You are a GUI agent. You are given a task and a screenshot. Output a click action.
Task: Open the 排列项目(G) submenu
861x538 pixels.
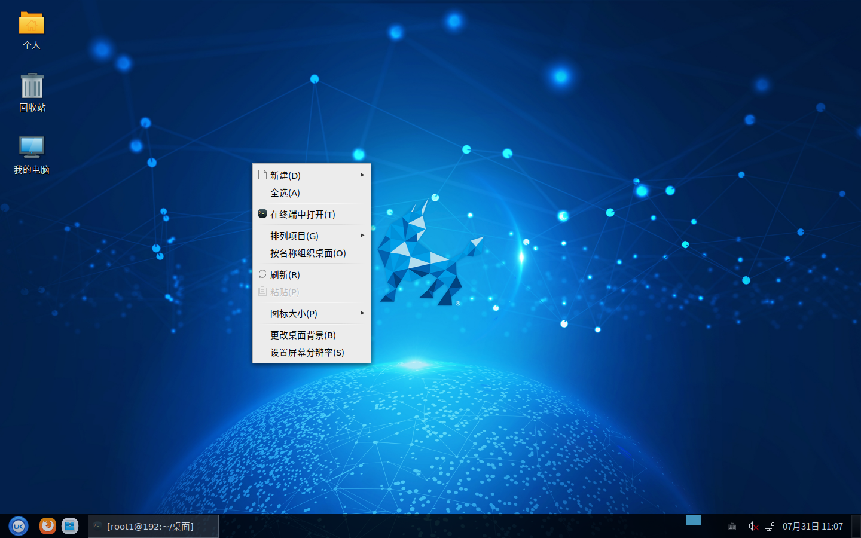click(312, 236)
